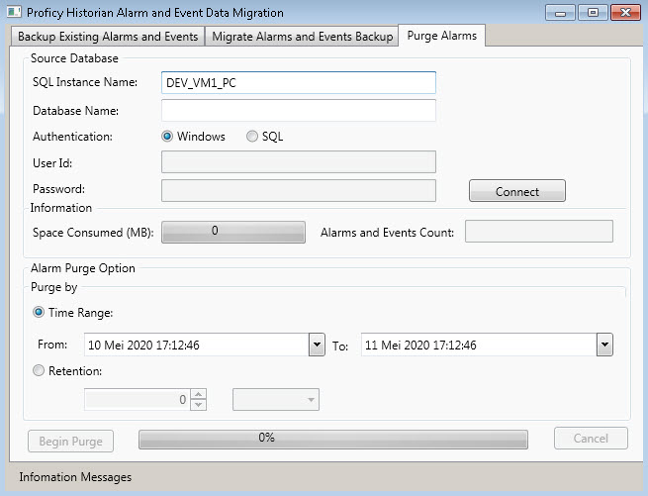Click the User Id field

pyautogui.click(x=299, y=161)
